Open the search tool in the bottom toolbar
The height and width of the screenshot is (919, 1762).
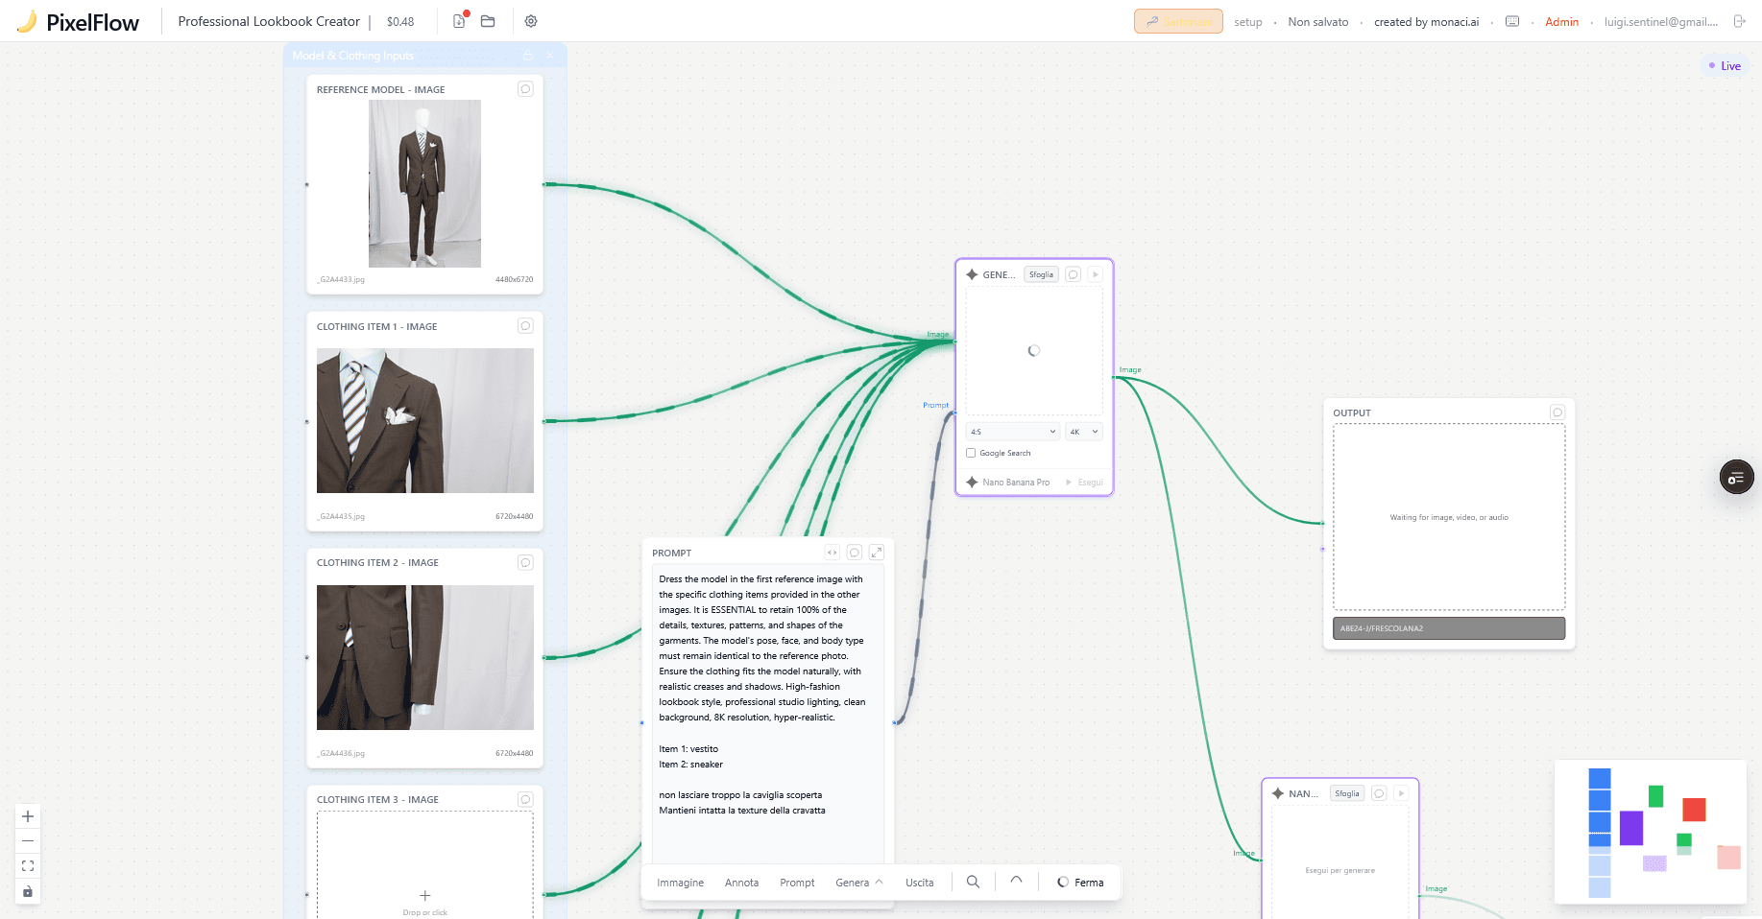[973, 882]
